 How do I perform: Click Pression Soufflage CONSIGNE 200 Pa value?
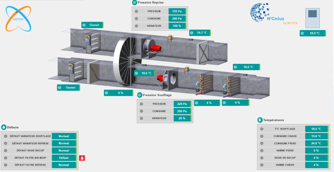pos(182,111)
